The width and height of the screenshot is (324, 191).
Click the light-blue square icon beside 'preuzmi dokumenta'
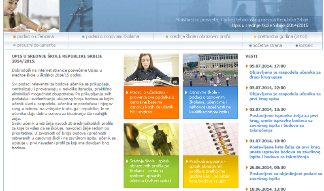click(x=15, y=45)
